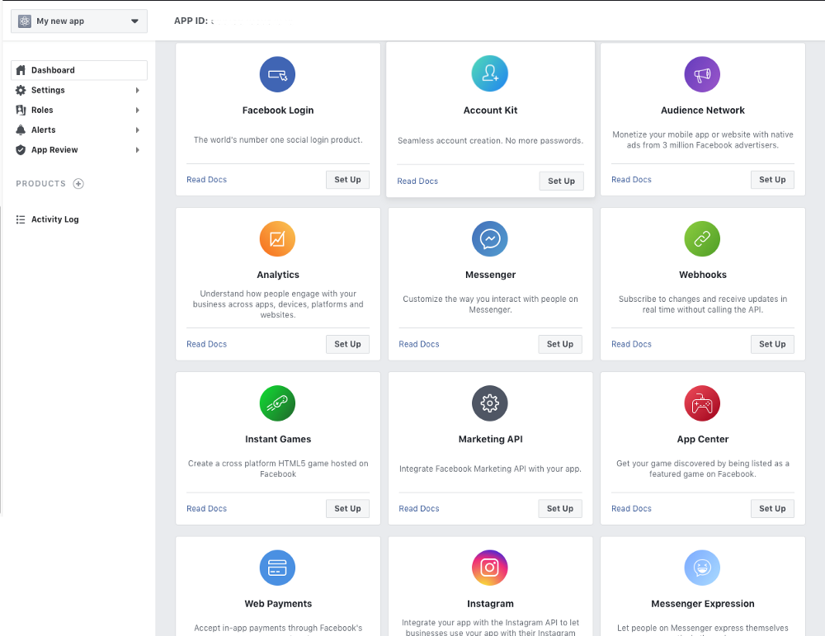Read Docs for Audience Network
Image resolution: width=825 pixels, height=636 pixels.
[x=631, y=179]
